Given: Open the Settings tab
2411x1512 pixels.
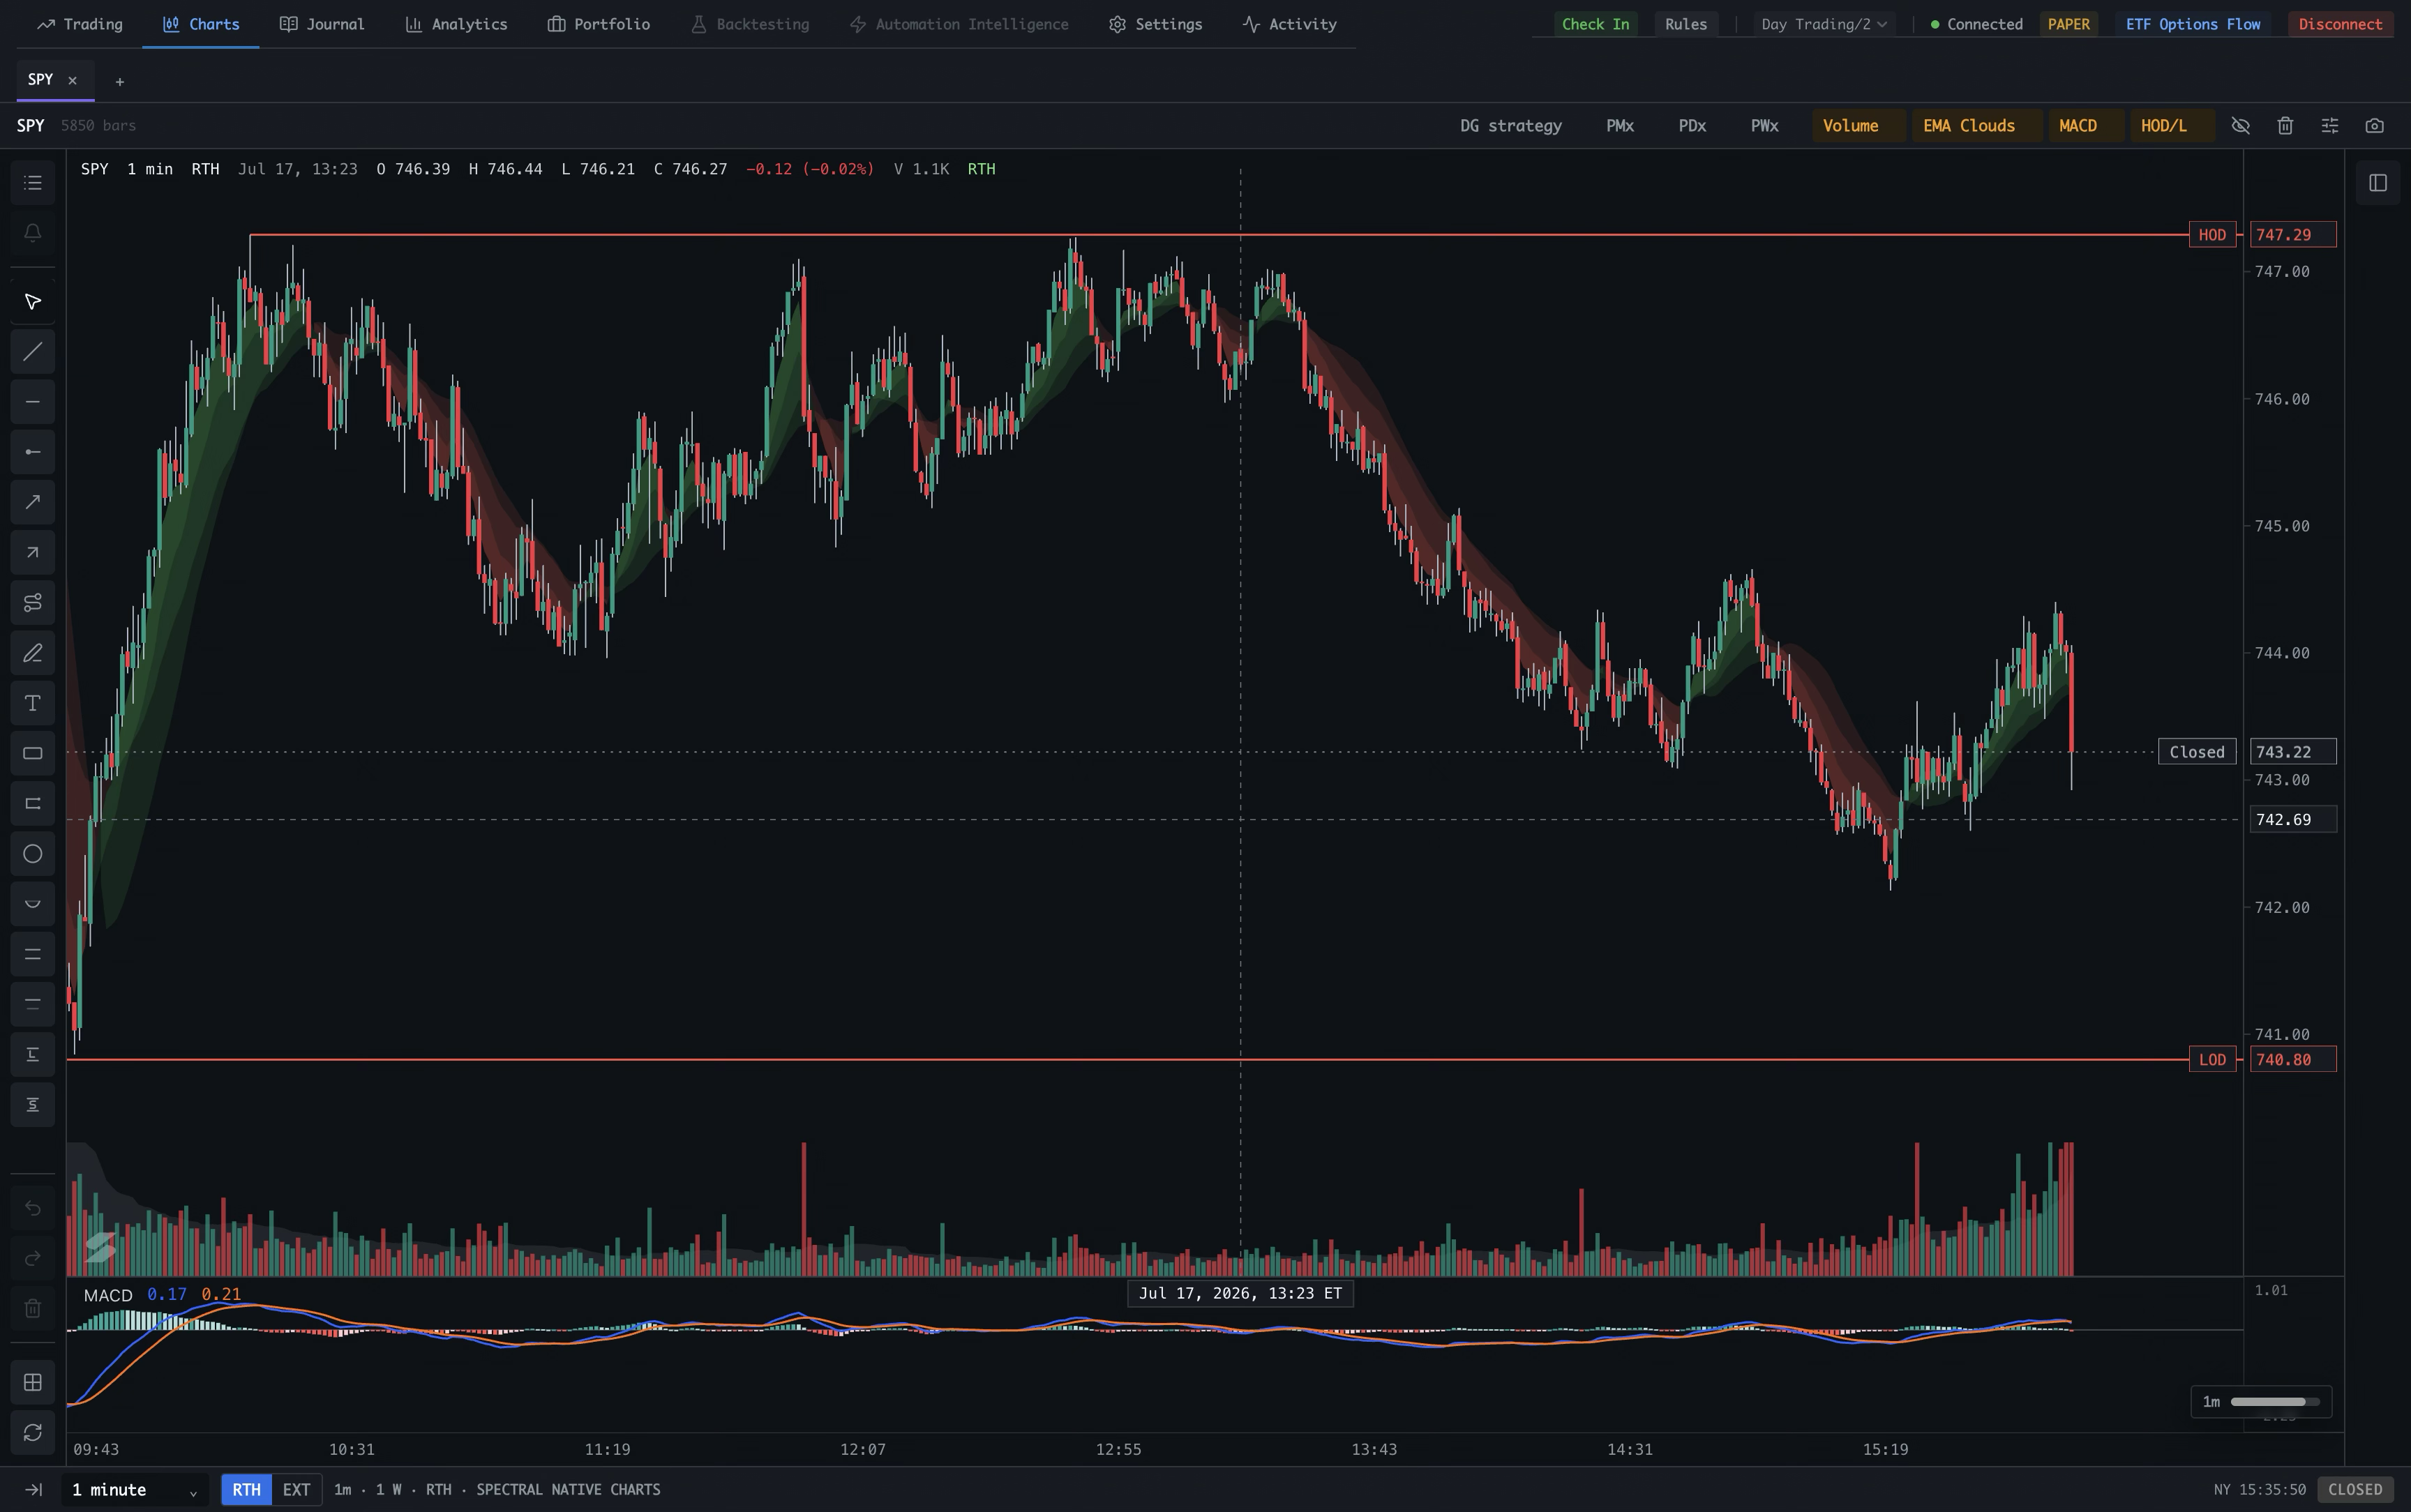Looking at the screenshot, I should [x=1155, y=24].
